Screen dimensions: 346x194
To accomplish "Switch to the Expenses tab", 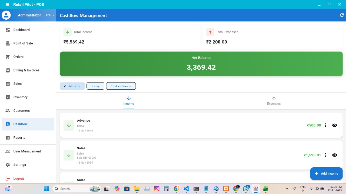I will coord(274,101).
